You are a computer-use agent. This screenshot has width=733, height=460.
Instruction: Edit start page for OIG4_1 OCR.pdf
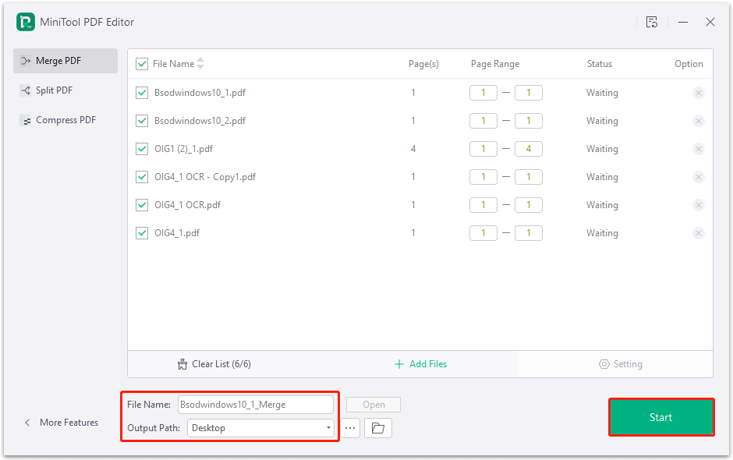(483, 205)
